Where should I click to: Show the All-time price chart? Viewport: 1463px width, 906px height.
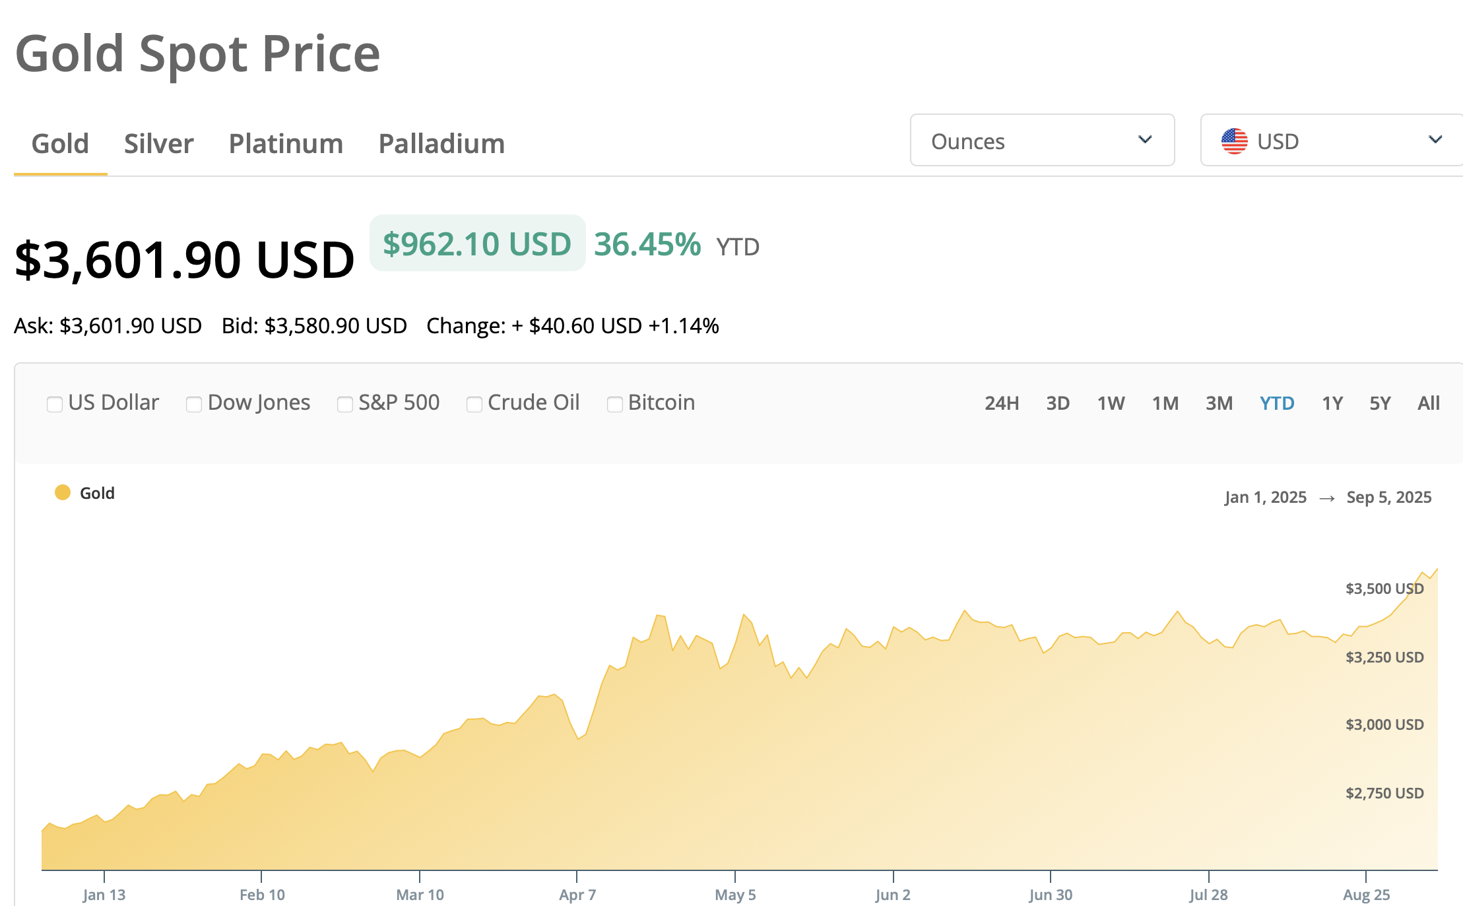click(x=1427, y=403)
